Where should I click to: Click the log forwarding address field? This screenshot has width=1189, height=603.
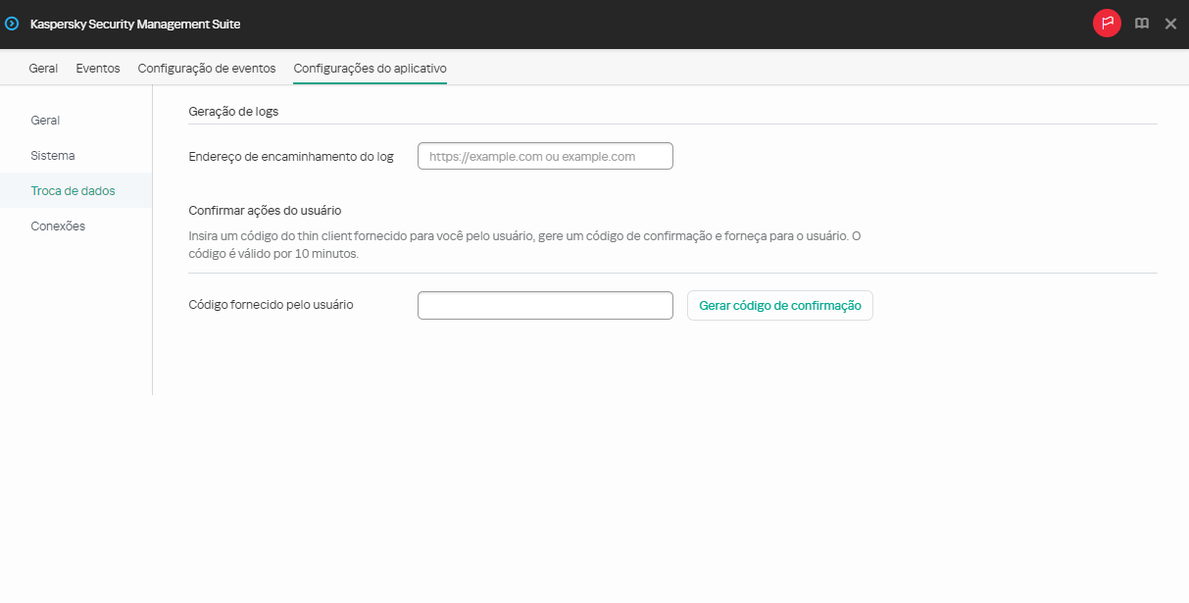545,155
